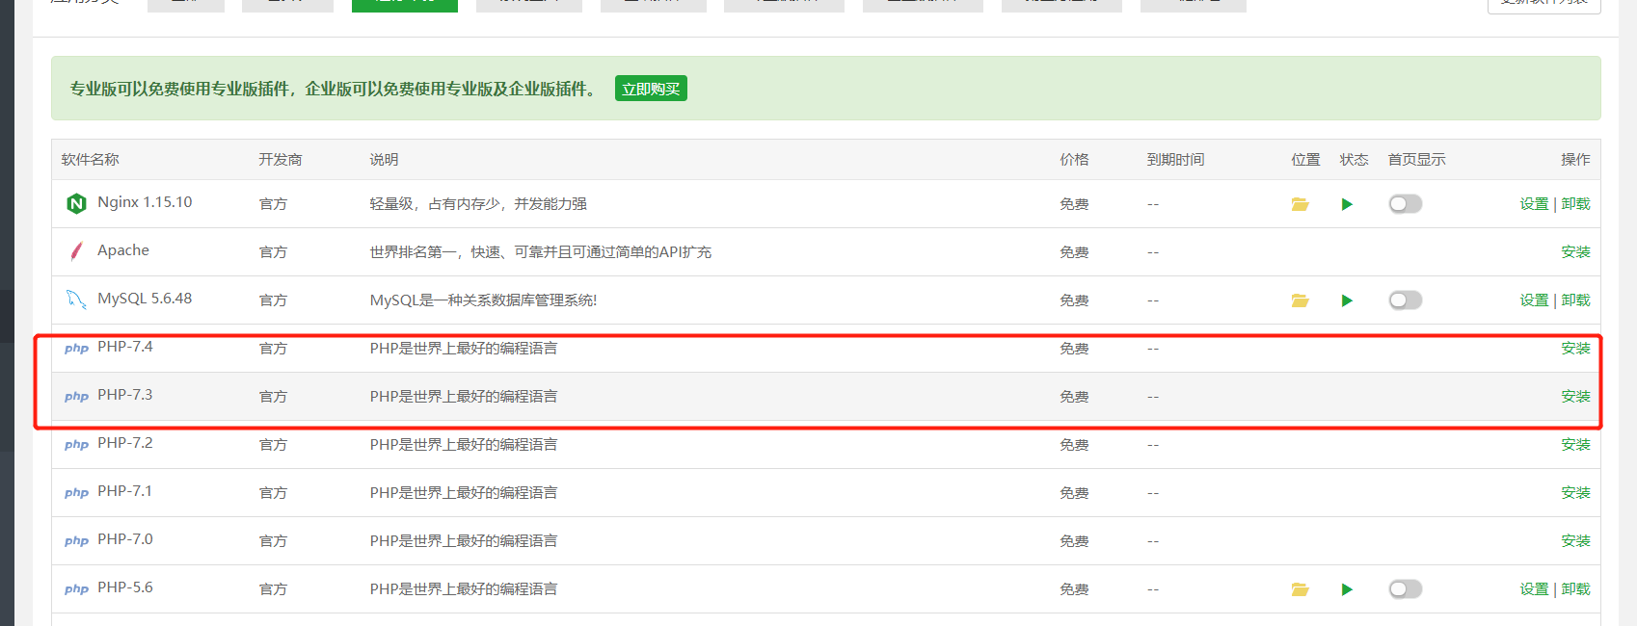Open the Nginx install folder icon
The height and width of the screenshot is (626, 1637).
tap(1300, 204)
